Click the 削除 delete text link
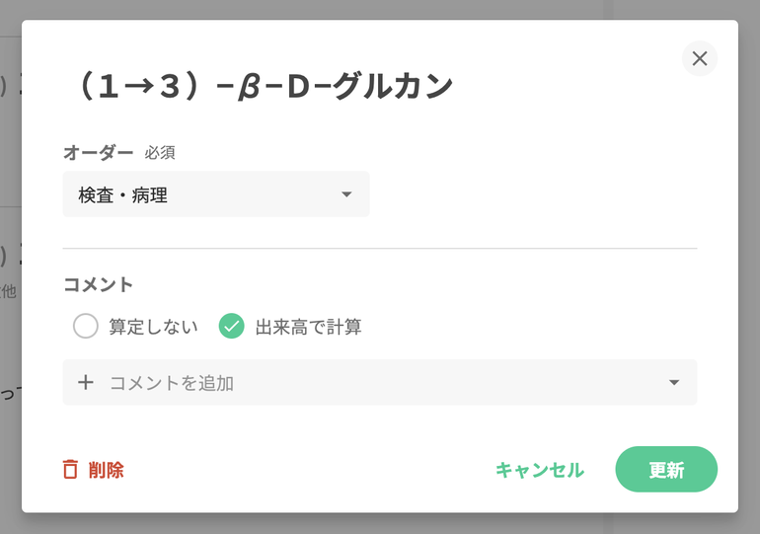 coord(107,470)
